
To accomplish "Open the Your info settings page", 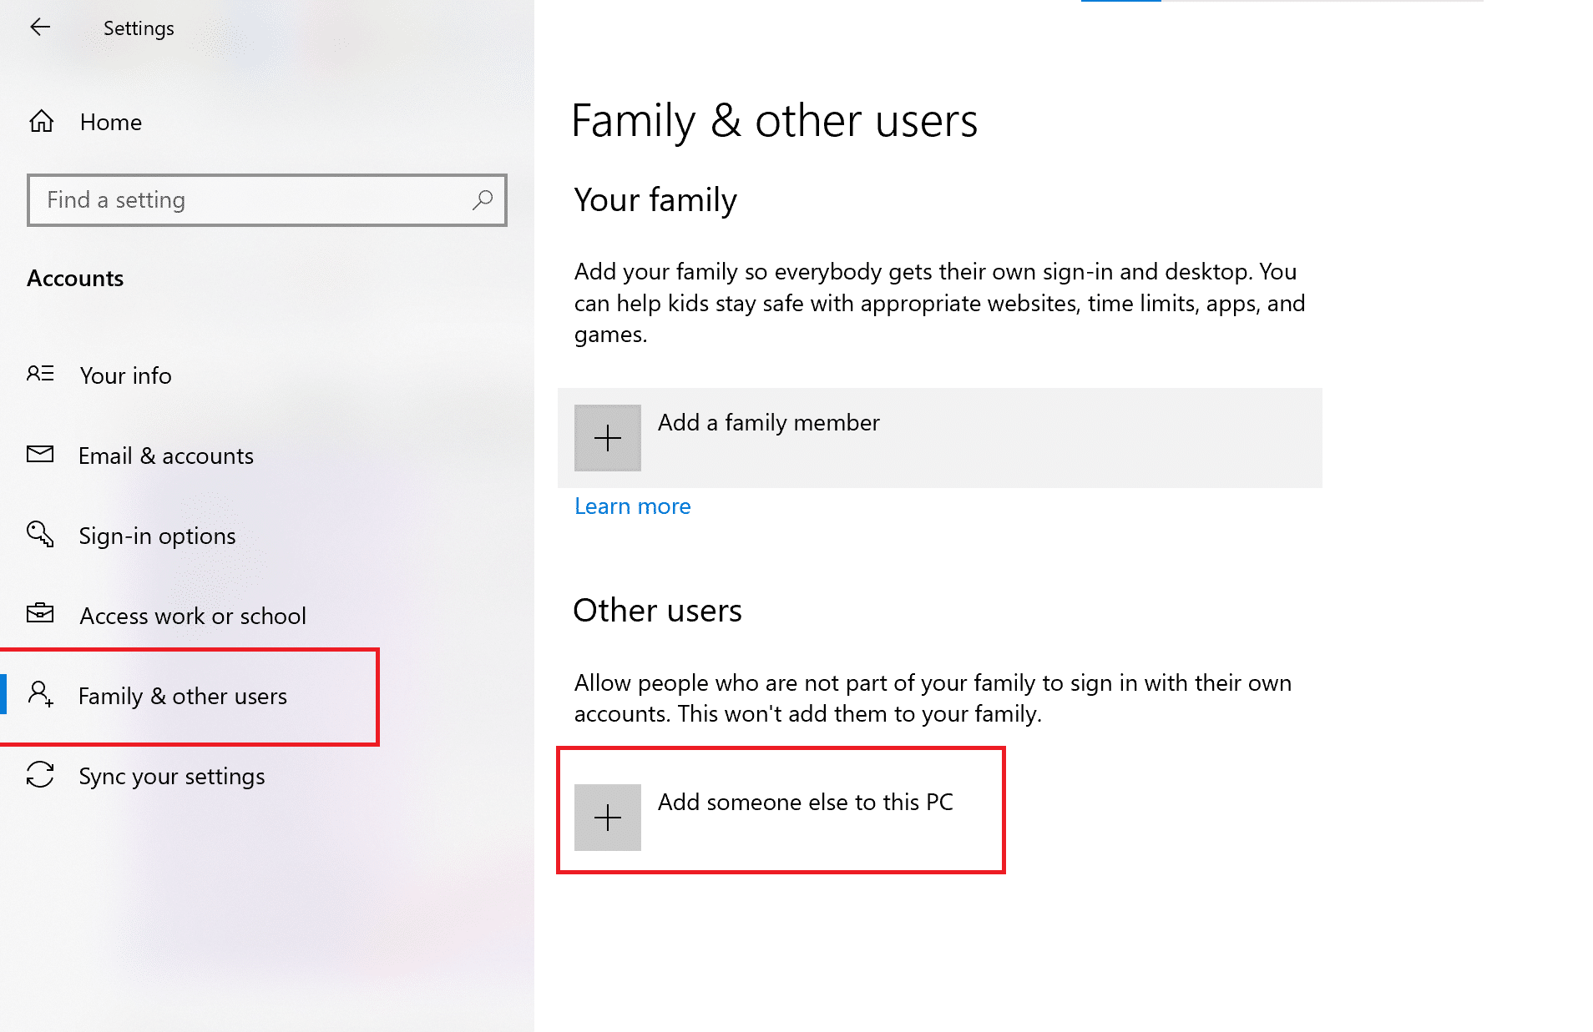I will 124,375.
